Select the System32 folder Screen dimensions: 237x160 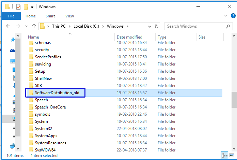[124, 129]
